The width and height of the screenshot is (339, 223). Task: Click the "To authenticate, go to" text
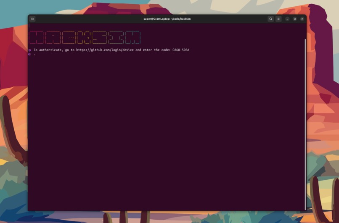click(x=54, y=50)
